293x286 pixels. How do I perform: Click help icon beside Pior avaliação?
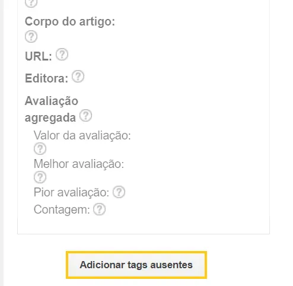click(x=119, y=192)
